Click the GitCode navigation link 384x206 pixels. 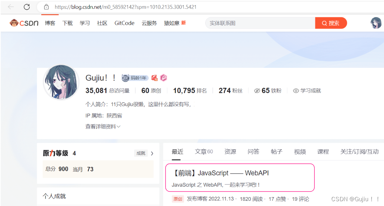click(x=124, y=23)
